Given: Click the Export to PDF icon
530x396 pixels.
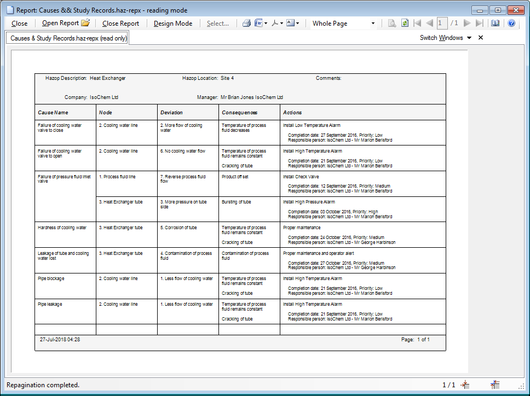Looking at the screenshot, I should point(275,24).
